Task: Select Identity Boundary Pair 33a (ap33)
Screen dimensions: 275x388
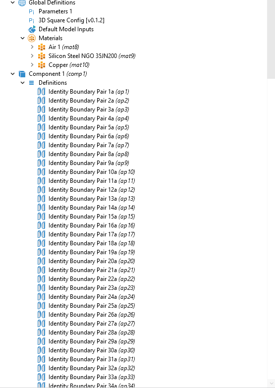Action: click(x=92, y=377)
